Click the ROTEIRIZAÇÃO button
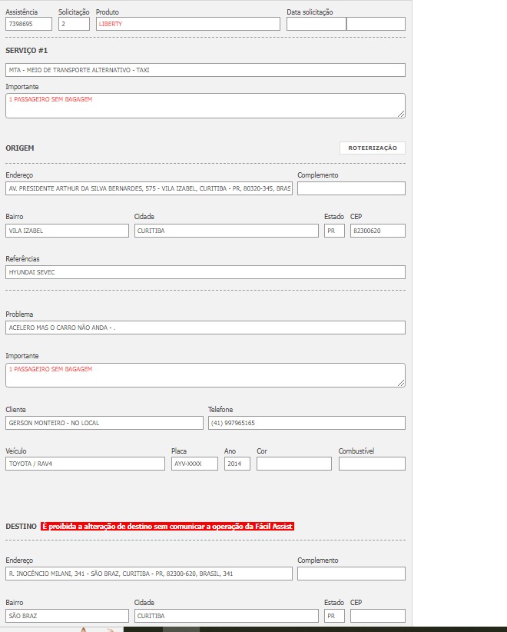The height and width of the screenshot is (632, 507). coord(373,148)
